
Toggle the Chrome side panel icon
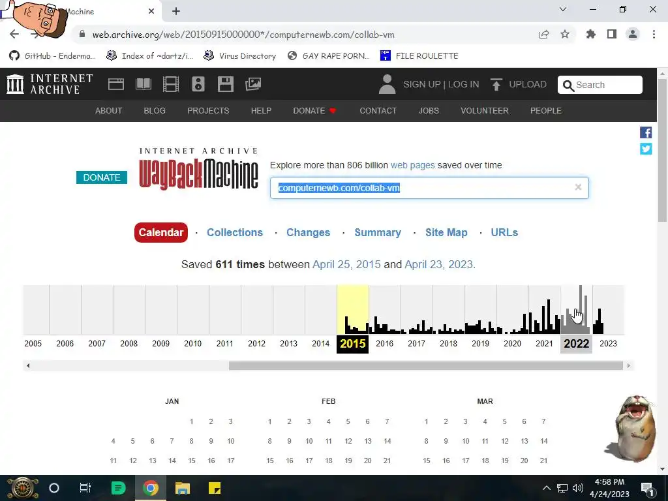[612, 34]
